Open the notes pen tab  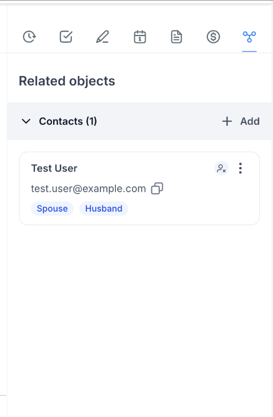pyautogui.click(x=102, y=37)
